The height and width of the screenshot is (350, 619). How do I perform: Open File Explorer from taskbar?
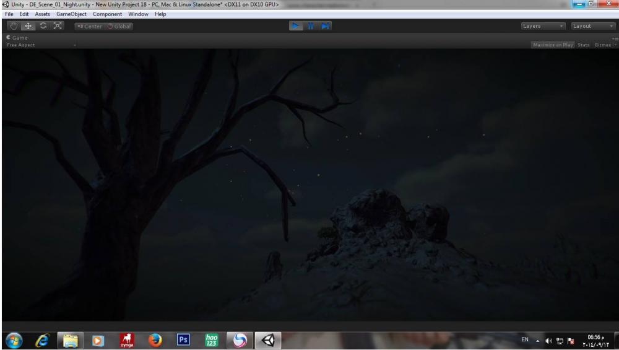(x=71, y=341)
